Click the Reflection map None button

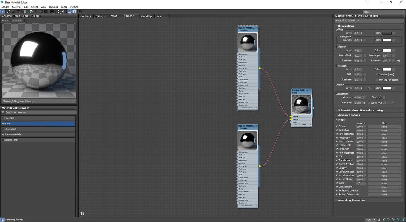pos(384,130)
